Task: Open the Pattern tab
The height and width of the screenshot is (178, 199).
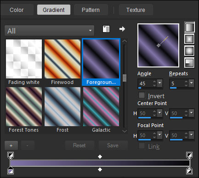Action: [91, 10]
